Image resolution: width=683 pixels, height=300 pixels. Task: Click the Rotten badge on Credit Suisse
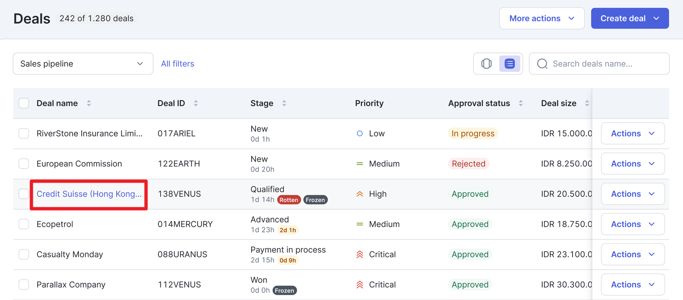pos(289,200)
